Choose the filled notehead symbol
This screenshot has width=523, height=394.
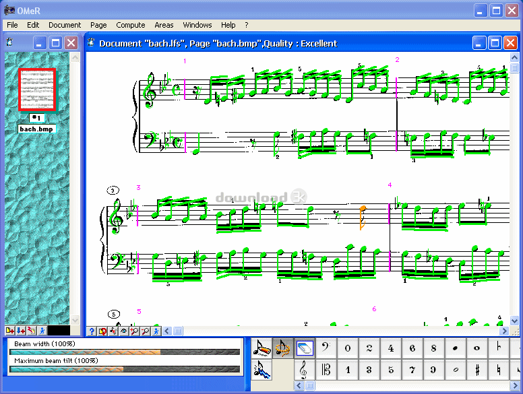[456, 348]
